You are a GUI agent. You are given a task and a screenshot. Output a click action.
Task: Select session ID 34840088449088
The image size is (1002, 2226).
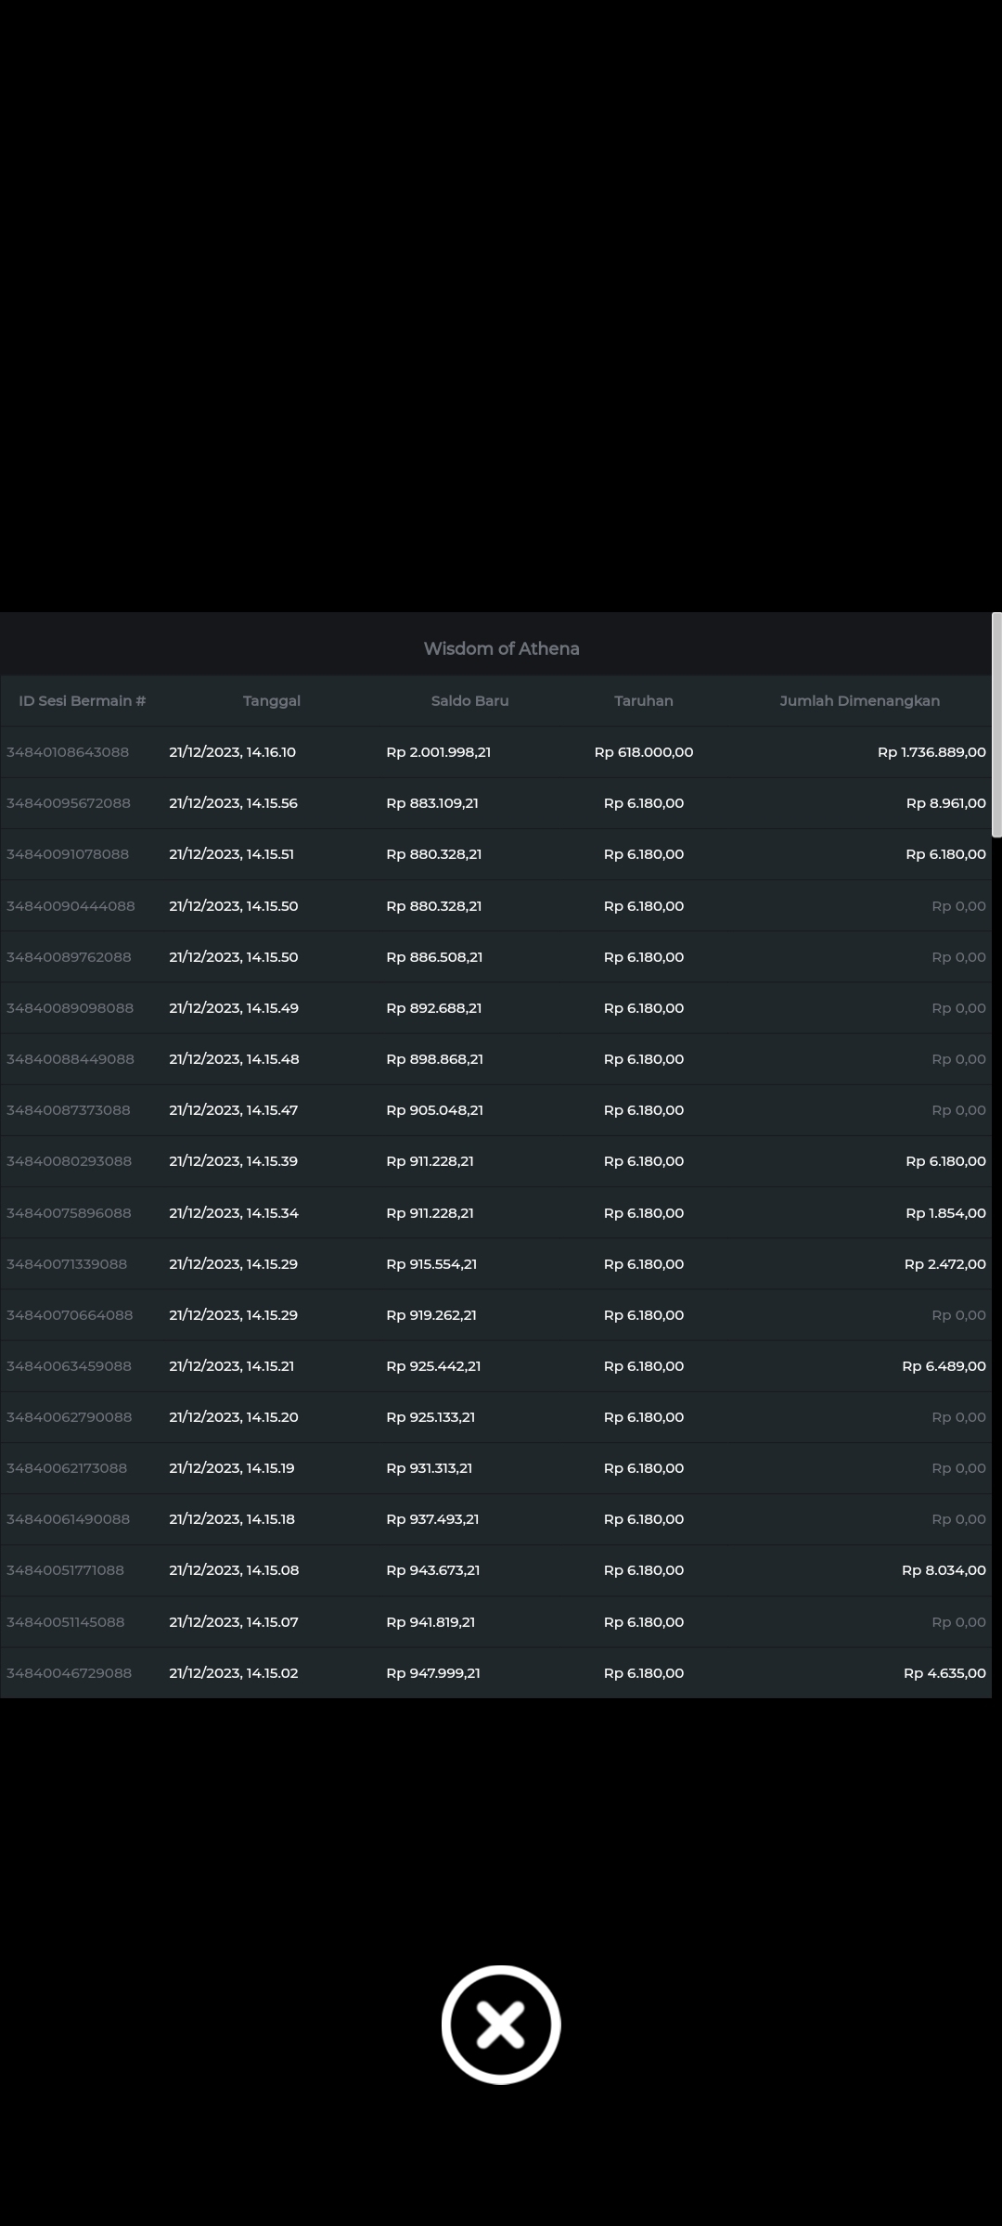[71, 1059]
